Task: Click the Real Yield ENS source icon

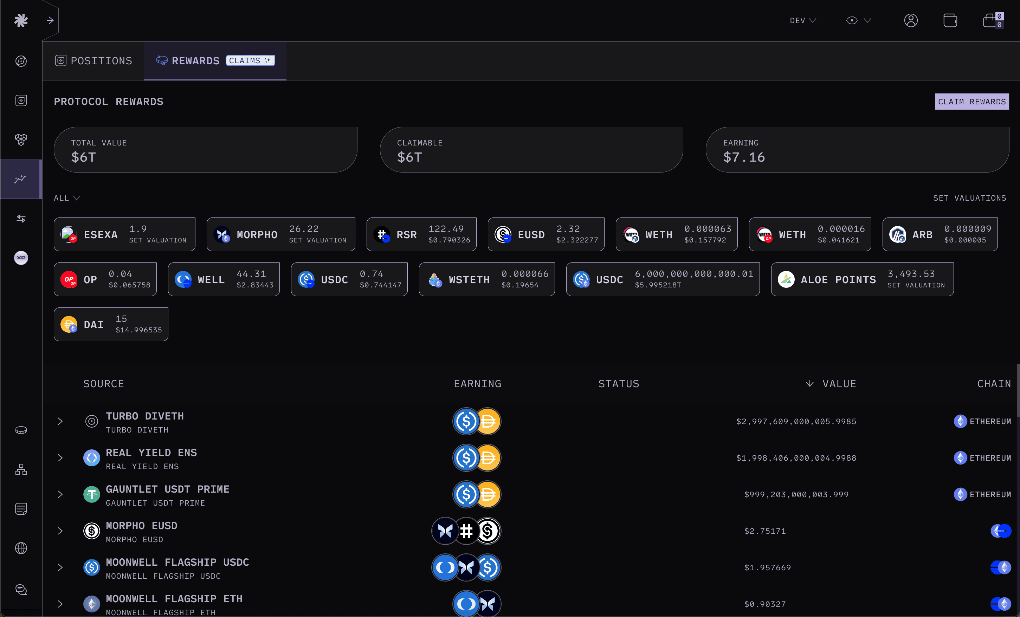Action: tap(91, 458)
